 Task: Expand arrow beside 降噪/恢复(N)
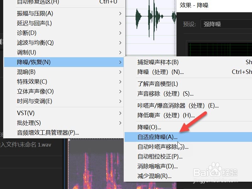[x=120, y=62]
